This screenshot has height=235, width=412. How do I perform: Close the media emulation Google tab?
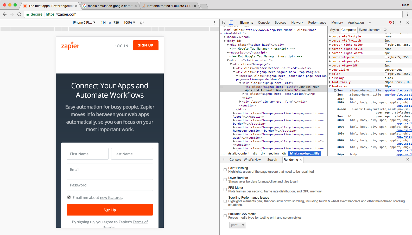pos(136,6)
